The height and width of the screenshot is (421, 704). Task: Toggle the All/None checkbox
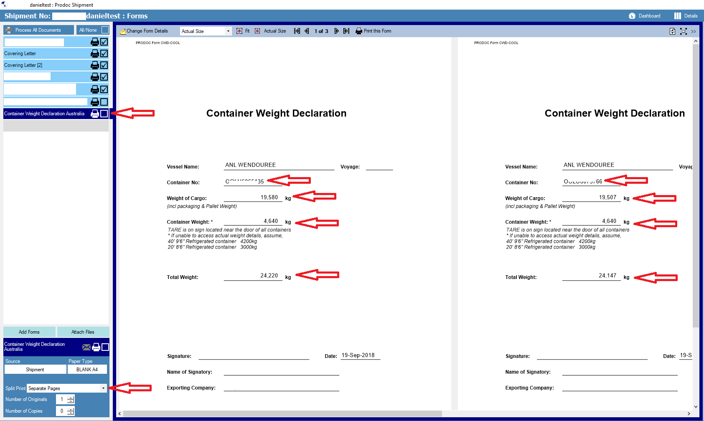[105, 30]
